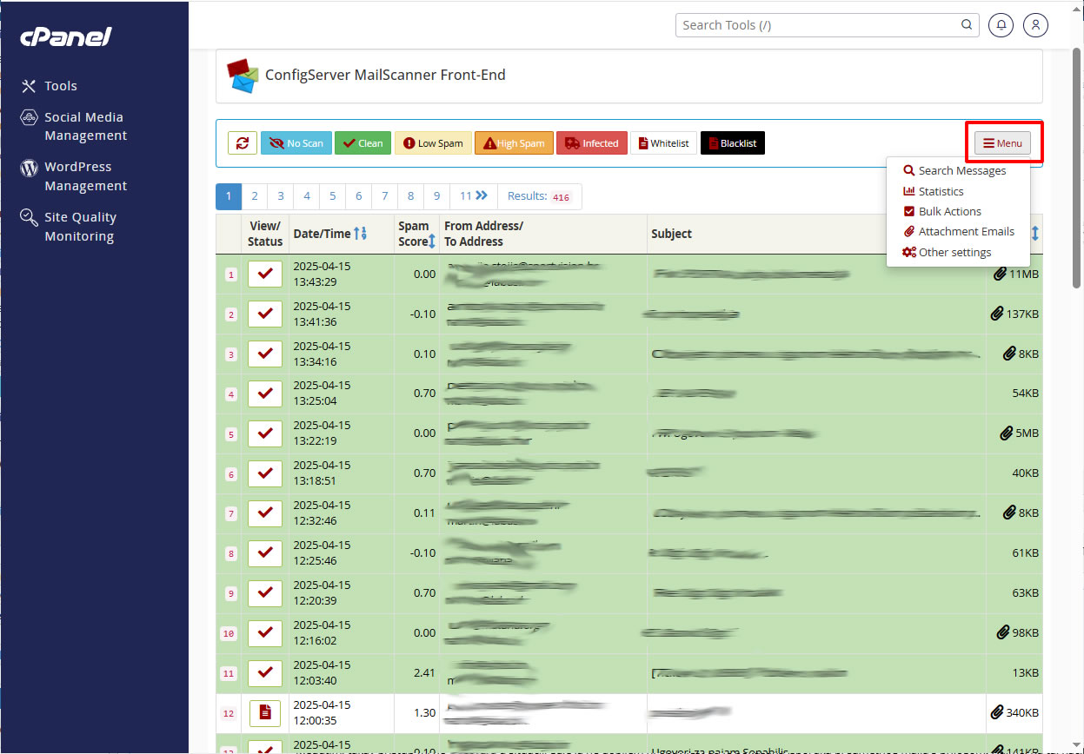
Task: Select Bulk Actions from the menu
Action: pos(942,211)
